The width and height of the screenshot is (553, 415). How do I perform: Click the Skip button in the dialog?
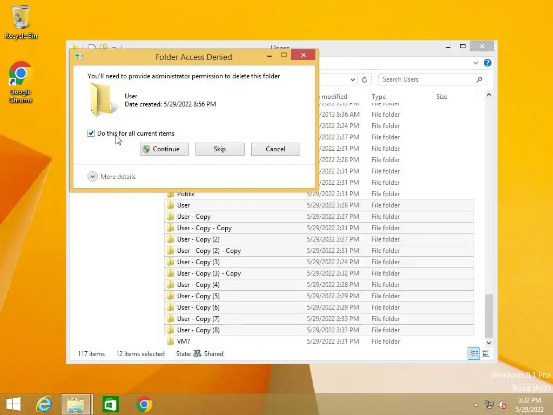pos(220,149)
